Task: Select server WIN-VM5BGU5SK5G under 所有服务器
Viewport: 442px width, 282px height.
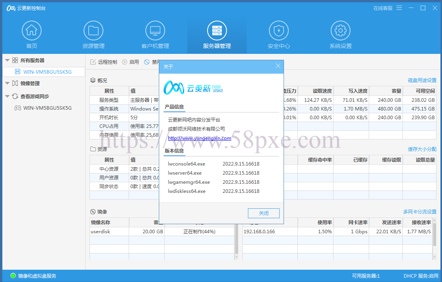Action: tap(44, 72)
